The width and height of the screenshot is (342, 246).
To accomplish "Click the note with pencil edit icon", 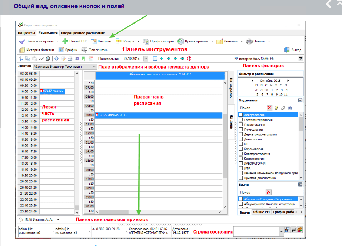I will click(x=63, y=59).
